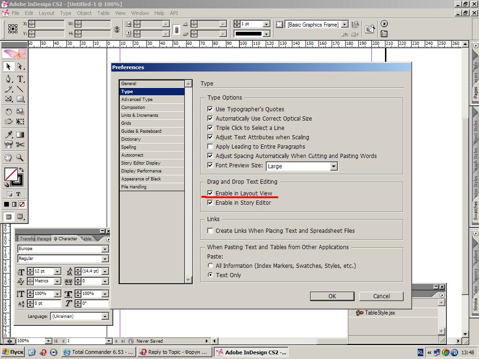This screenshot has height=359, width=479.
Task: Open the 1 pt stroke weight dropdown
Action: 266,24
